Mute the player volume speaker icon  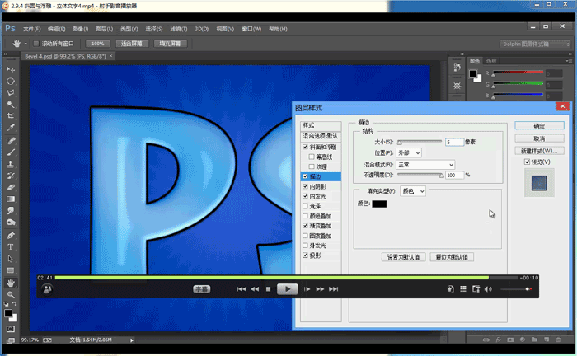click(x=488, y=289)
